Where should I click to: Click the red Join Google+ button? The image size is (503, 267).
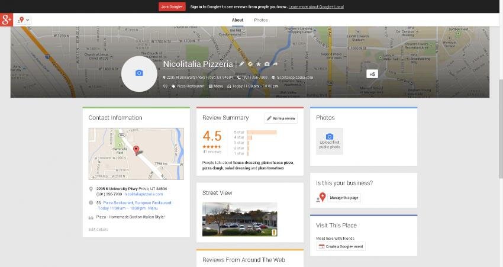172,7
